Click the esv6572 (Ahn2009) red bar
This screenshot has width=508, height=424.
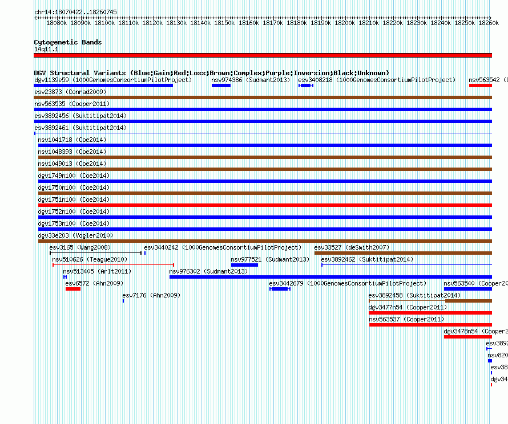click(x=73, y=289)
